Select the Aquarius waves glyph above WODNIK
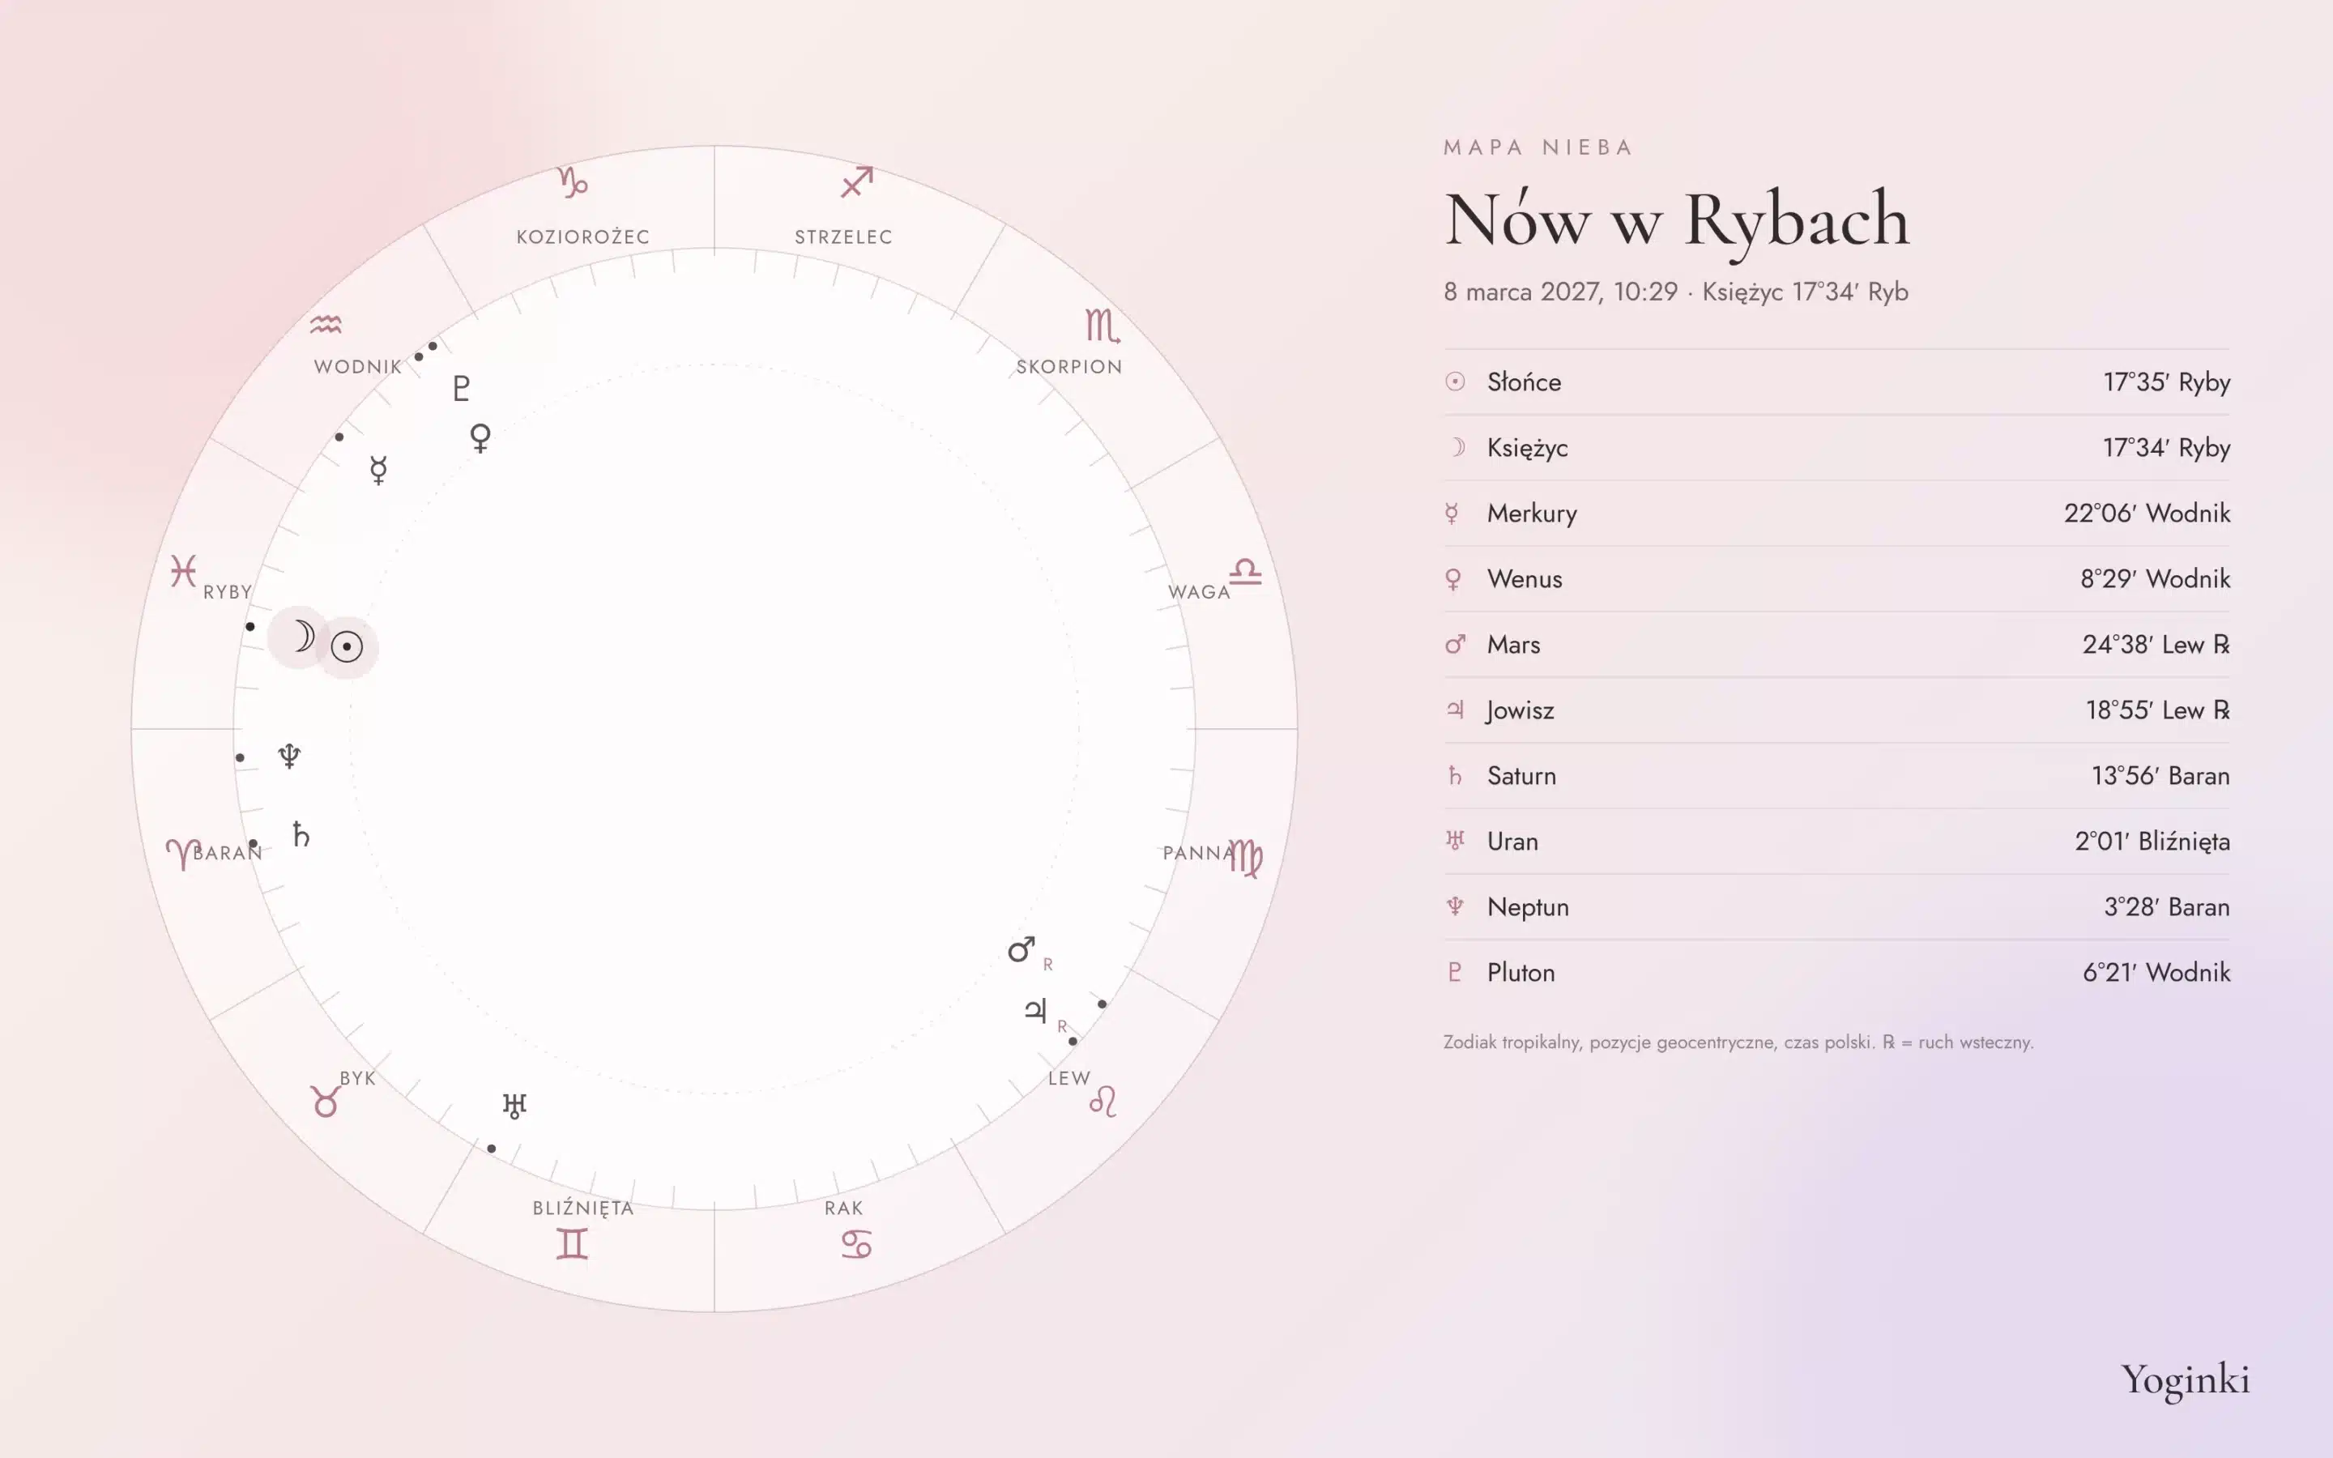The width and height of the screenshot is (2333, 1458). pos(326,324)
